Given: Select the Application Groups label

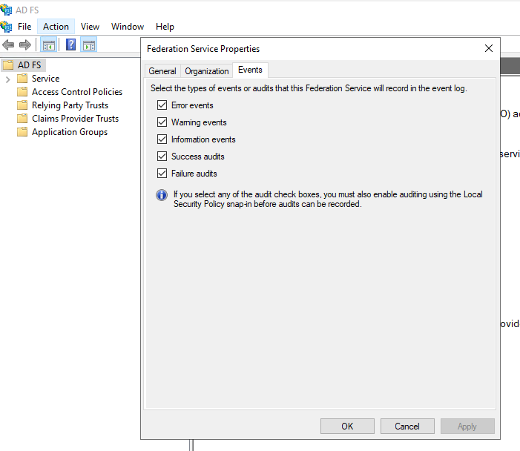Looking at the screenshot, I should click(70, 132).
